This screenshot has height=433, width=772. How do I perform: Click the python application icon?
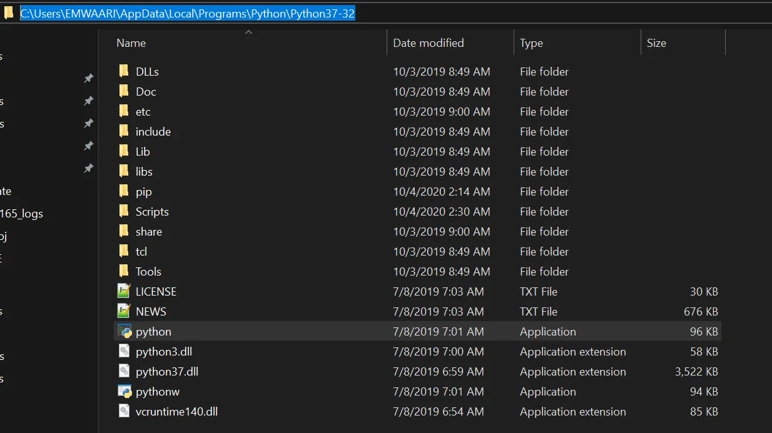click(124, 331)
